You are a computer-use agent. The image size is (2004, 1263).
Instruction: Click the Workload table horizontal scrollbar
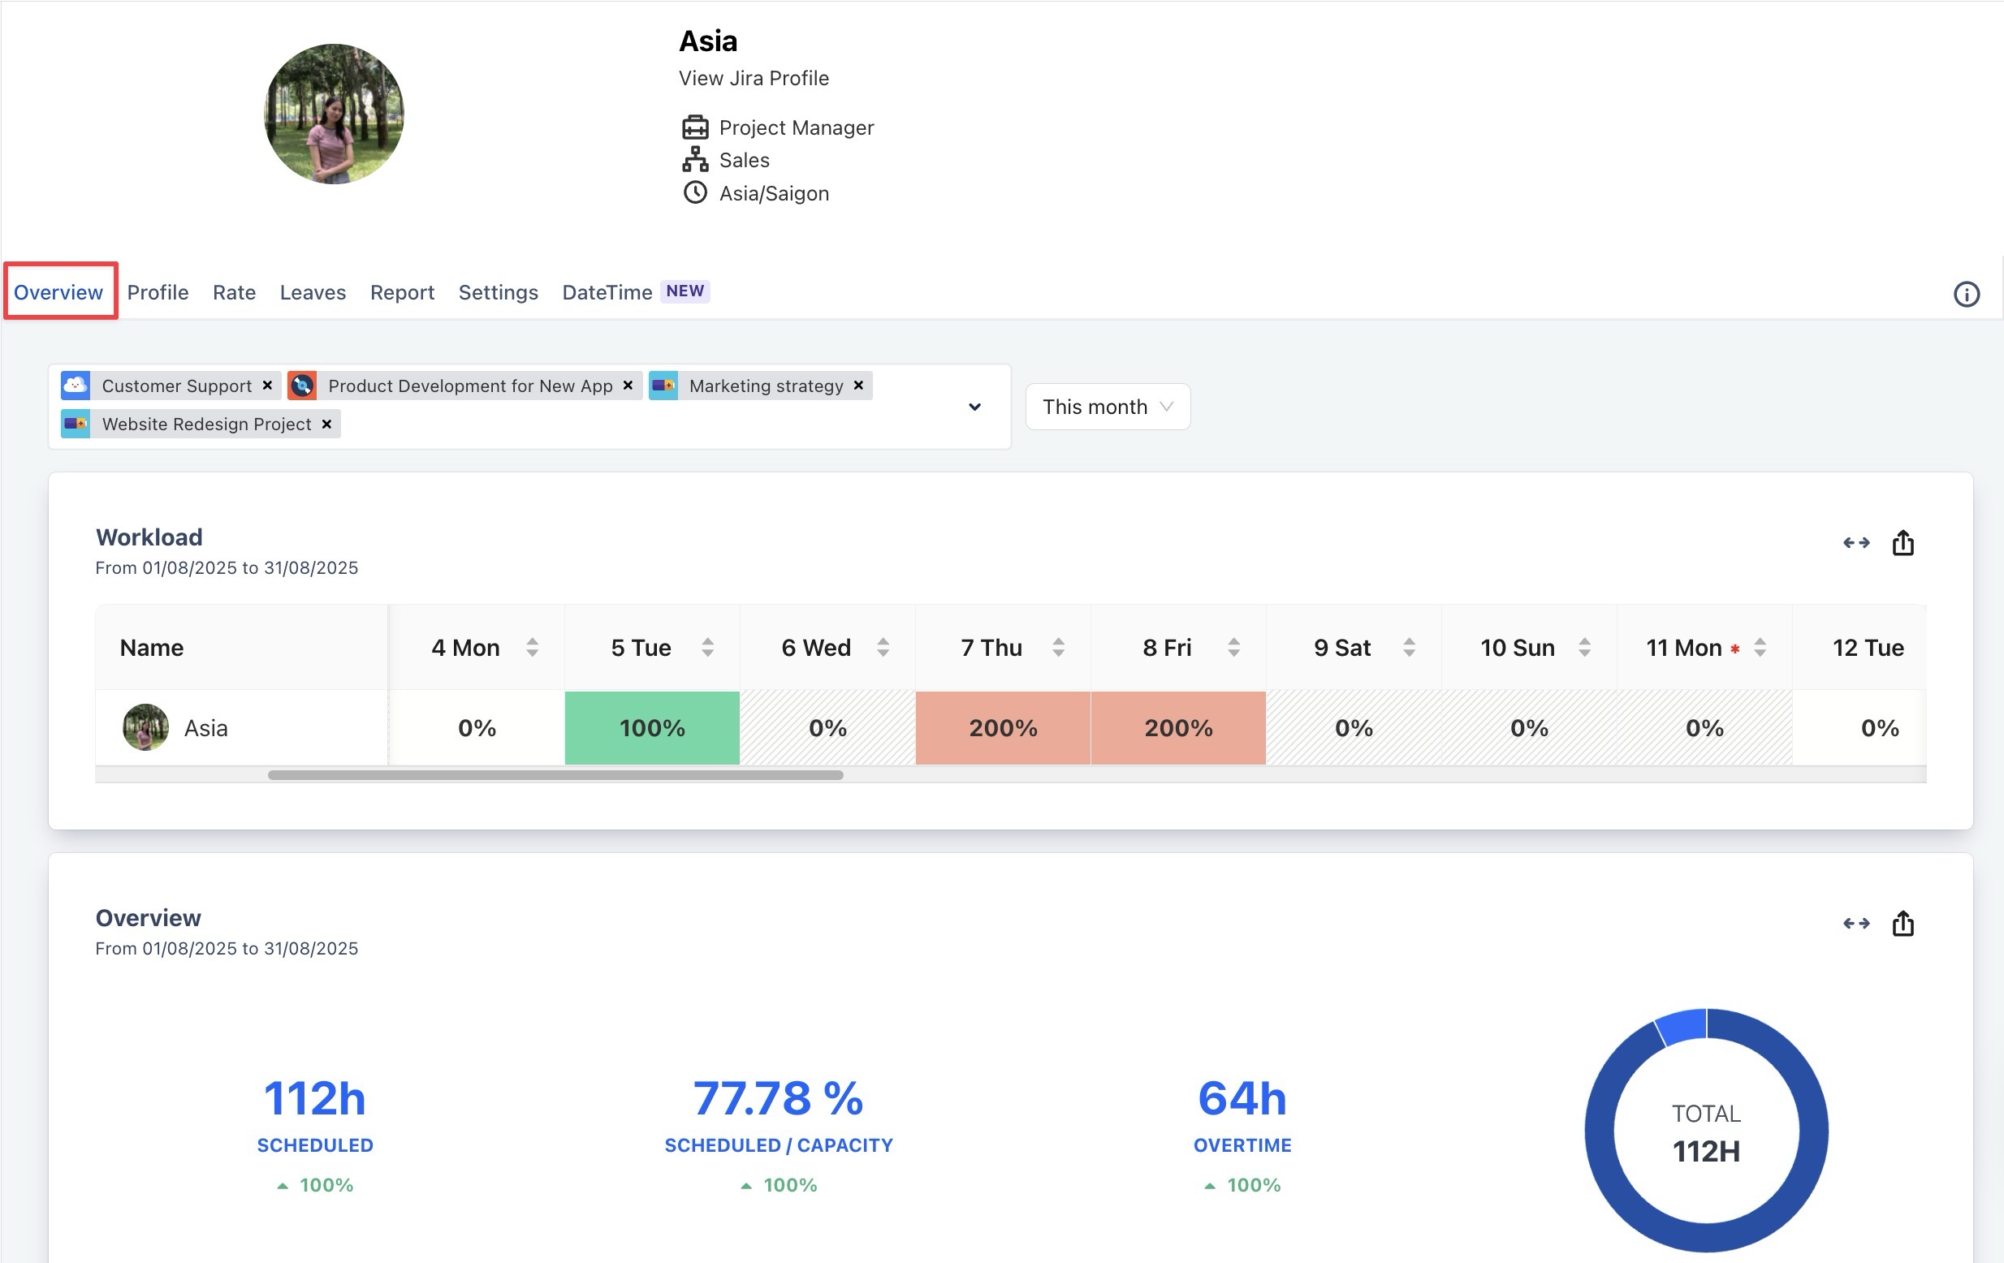pos(555,775)
